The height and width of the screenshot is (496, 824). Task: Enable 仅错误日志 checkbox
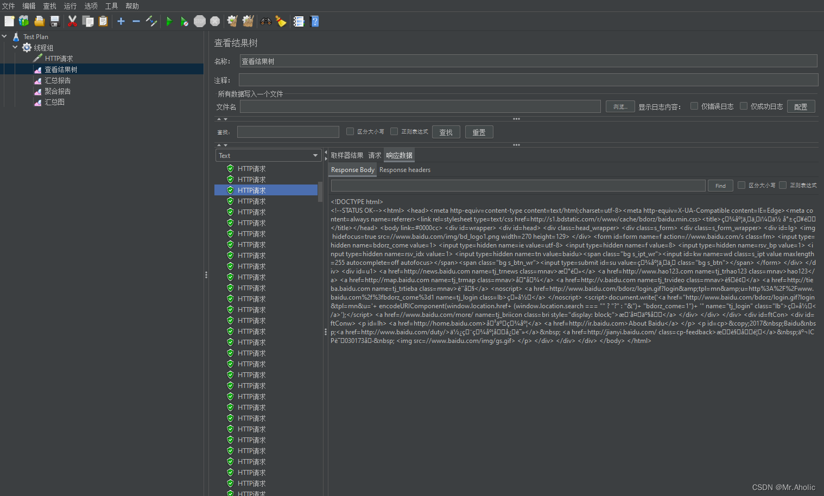pyautogui.click(x=694, y=106)
